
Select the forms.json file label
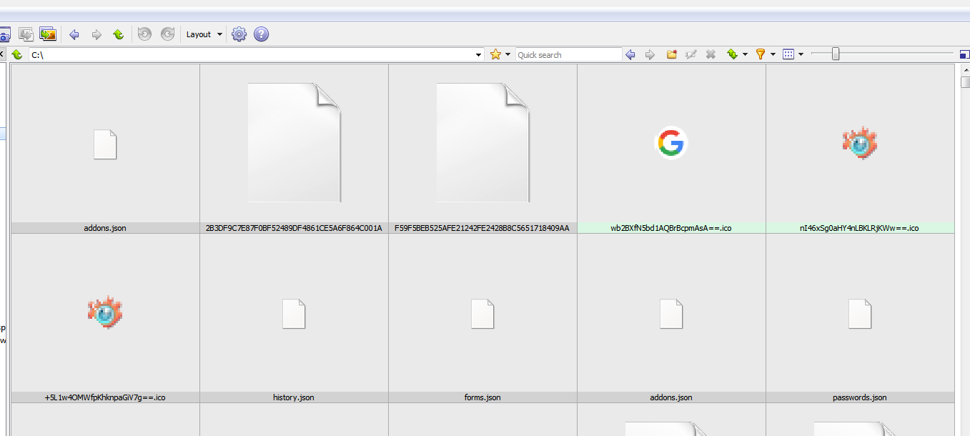tap(482, 397)
